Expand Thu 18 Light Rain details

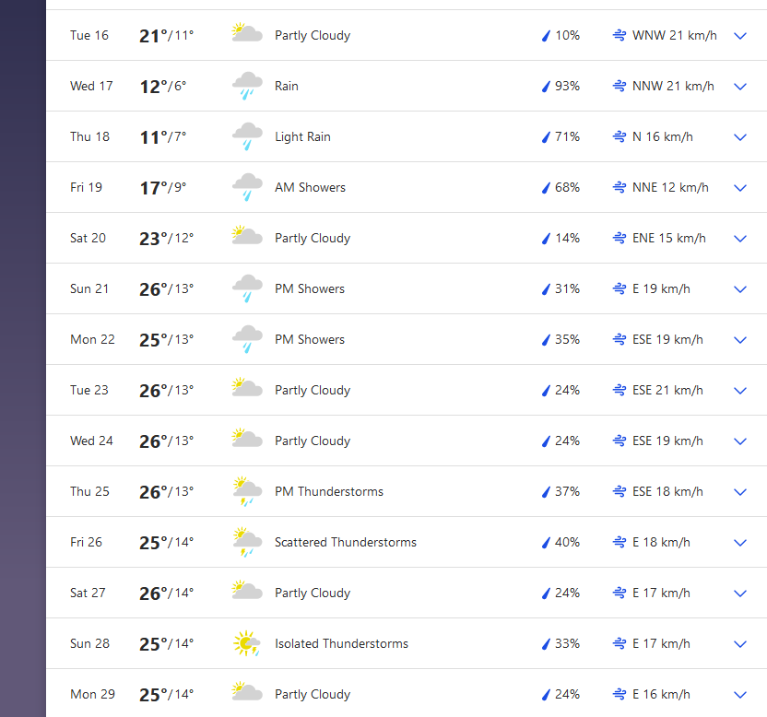pyautogui.click(x=739, y=137)
